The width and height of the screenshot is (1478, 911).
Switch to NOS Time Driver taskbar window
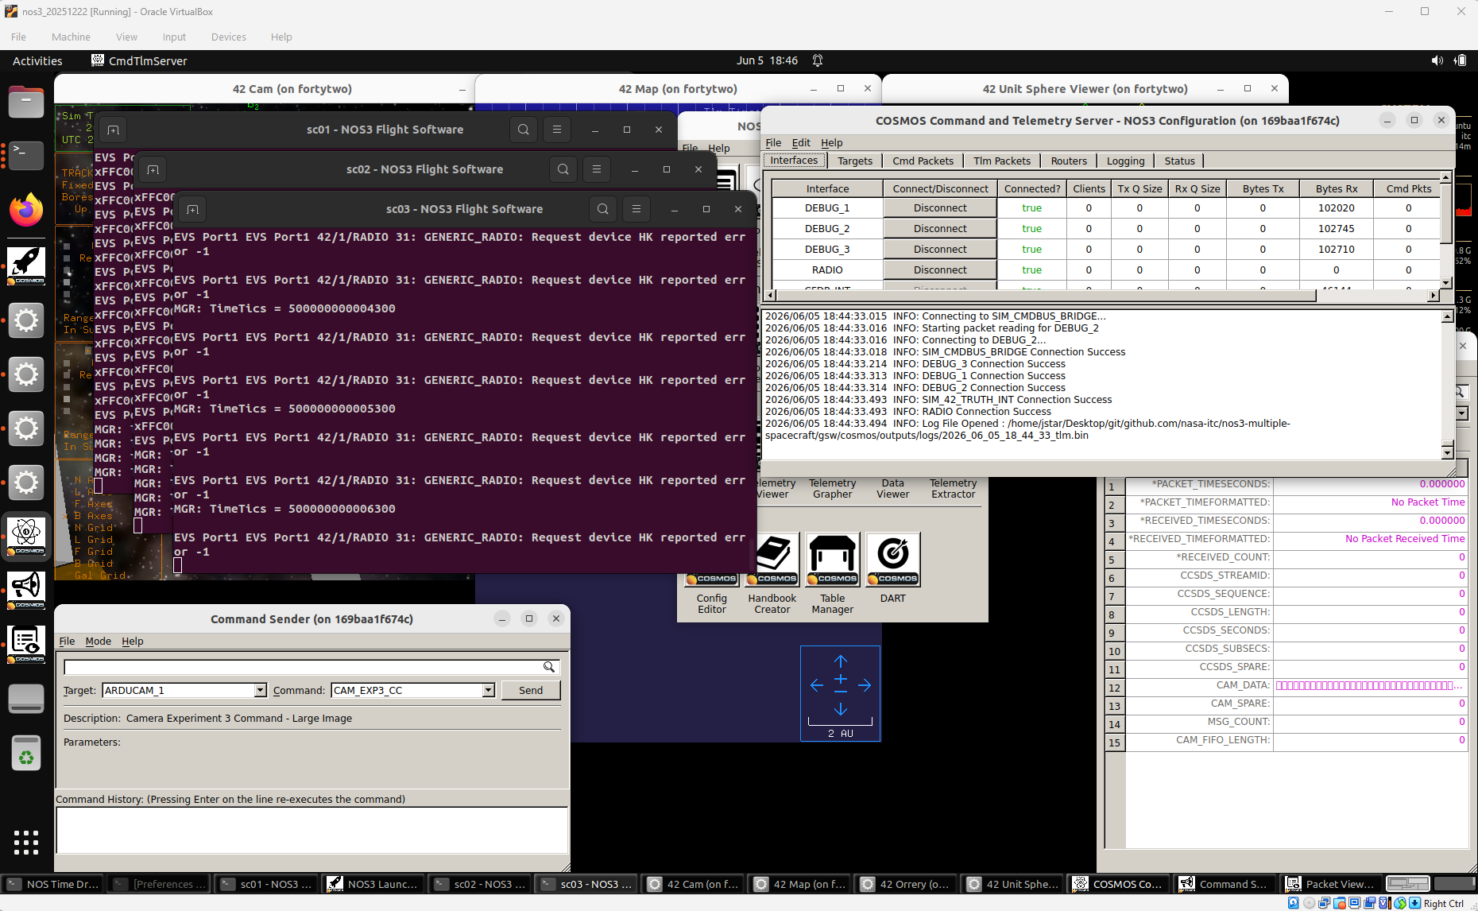(x=52, y=884)
